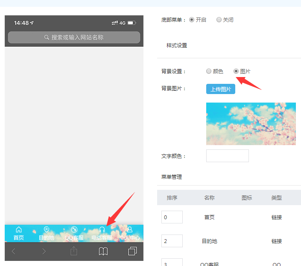Click the cherry blossom background image preview
This screenshot has height=266, width=301.
pos(251,123)
